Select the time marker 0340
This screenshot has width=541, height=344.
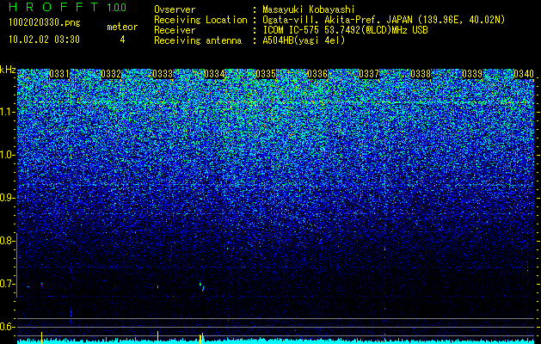tap(524, 74)
